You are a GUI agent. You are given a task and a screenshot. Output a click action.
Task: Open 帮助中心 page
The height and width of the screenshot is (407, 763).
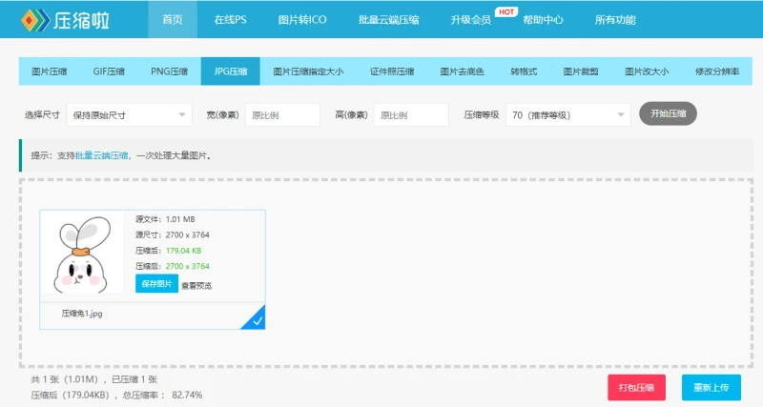pyautogui.click(x=543, y=20)
